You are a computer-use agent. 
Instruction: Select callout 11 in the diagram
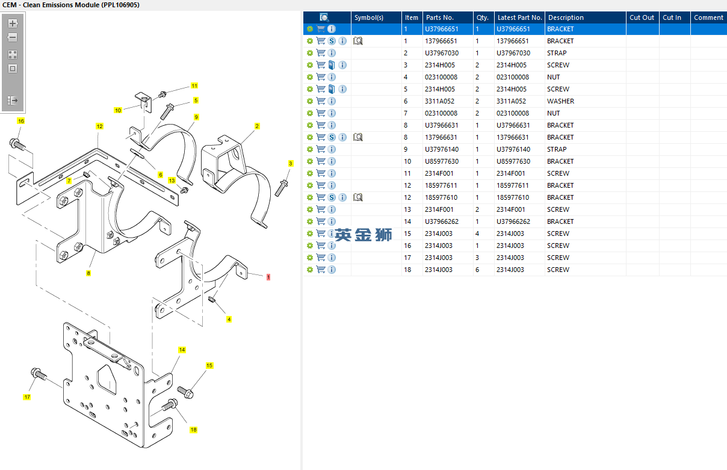click(194, 85)
